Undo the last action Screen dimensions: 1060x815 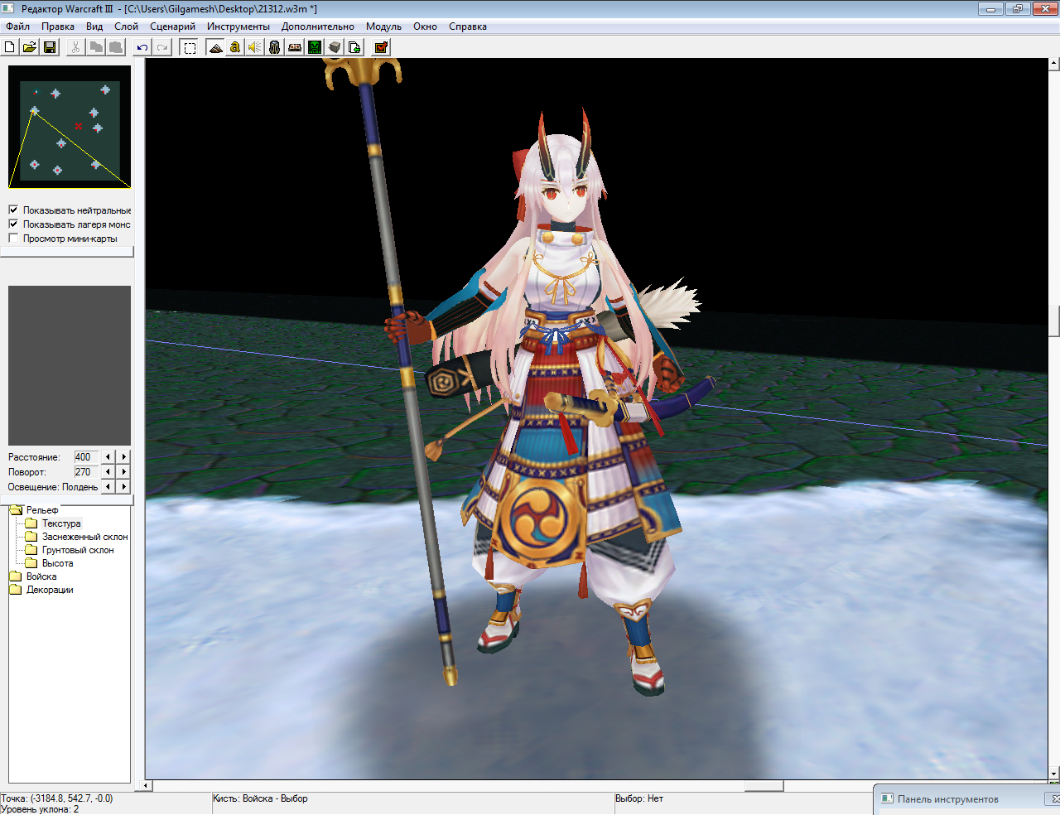point(142,47)
